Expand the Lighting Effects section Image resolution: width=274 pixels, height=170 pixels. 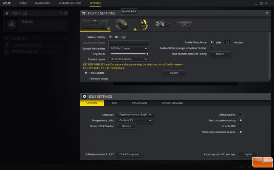click(36, 45)
